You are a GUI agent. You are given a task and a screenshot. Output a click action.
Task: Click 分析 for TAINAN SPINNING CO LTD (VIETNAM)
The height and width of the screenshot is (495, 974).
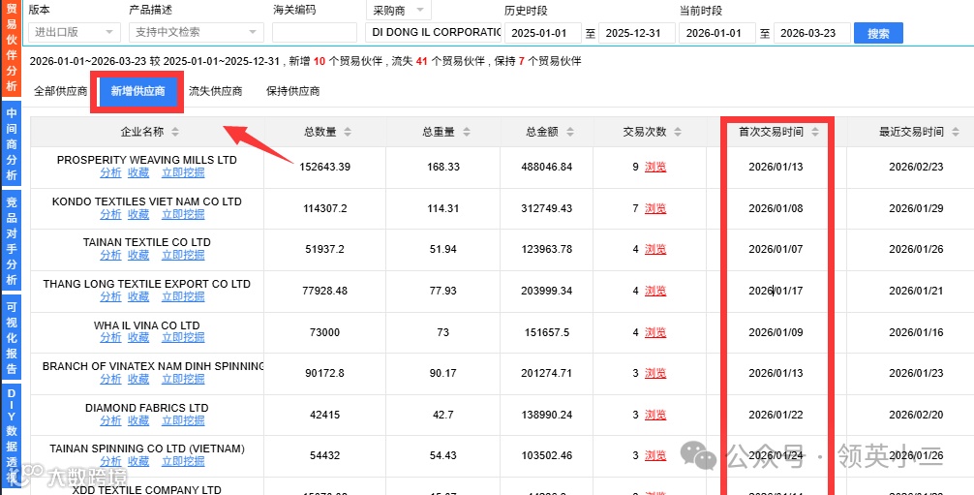[x=110, y=461]
